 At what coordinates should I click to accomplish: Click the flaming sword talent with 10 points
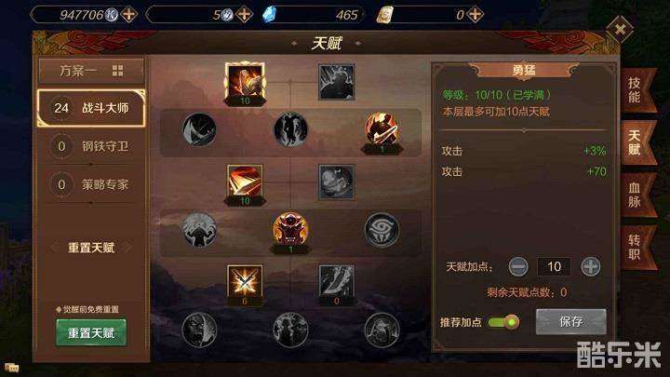coord(245,182)
